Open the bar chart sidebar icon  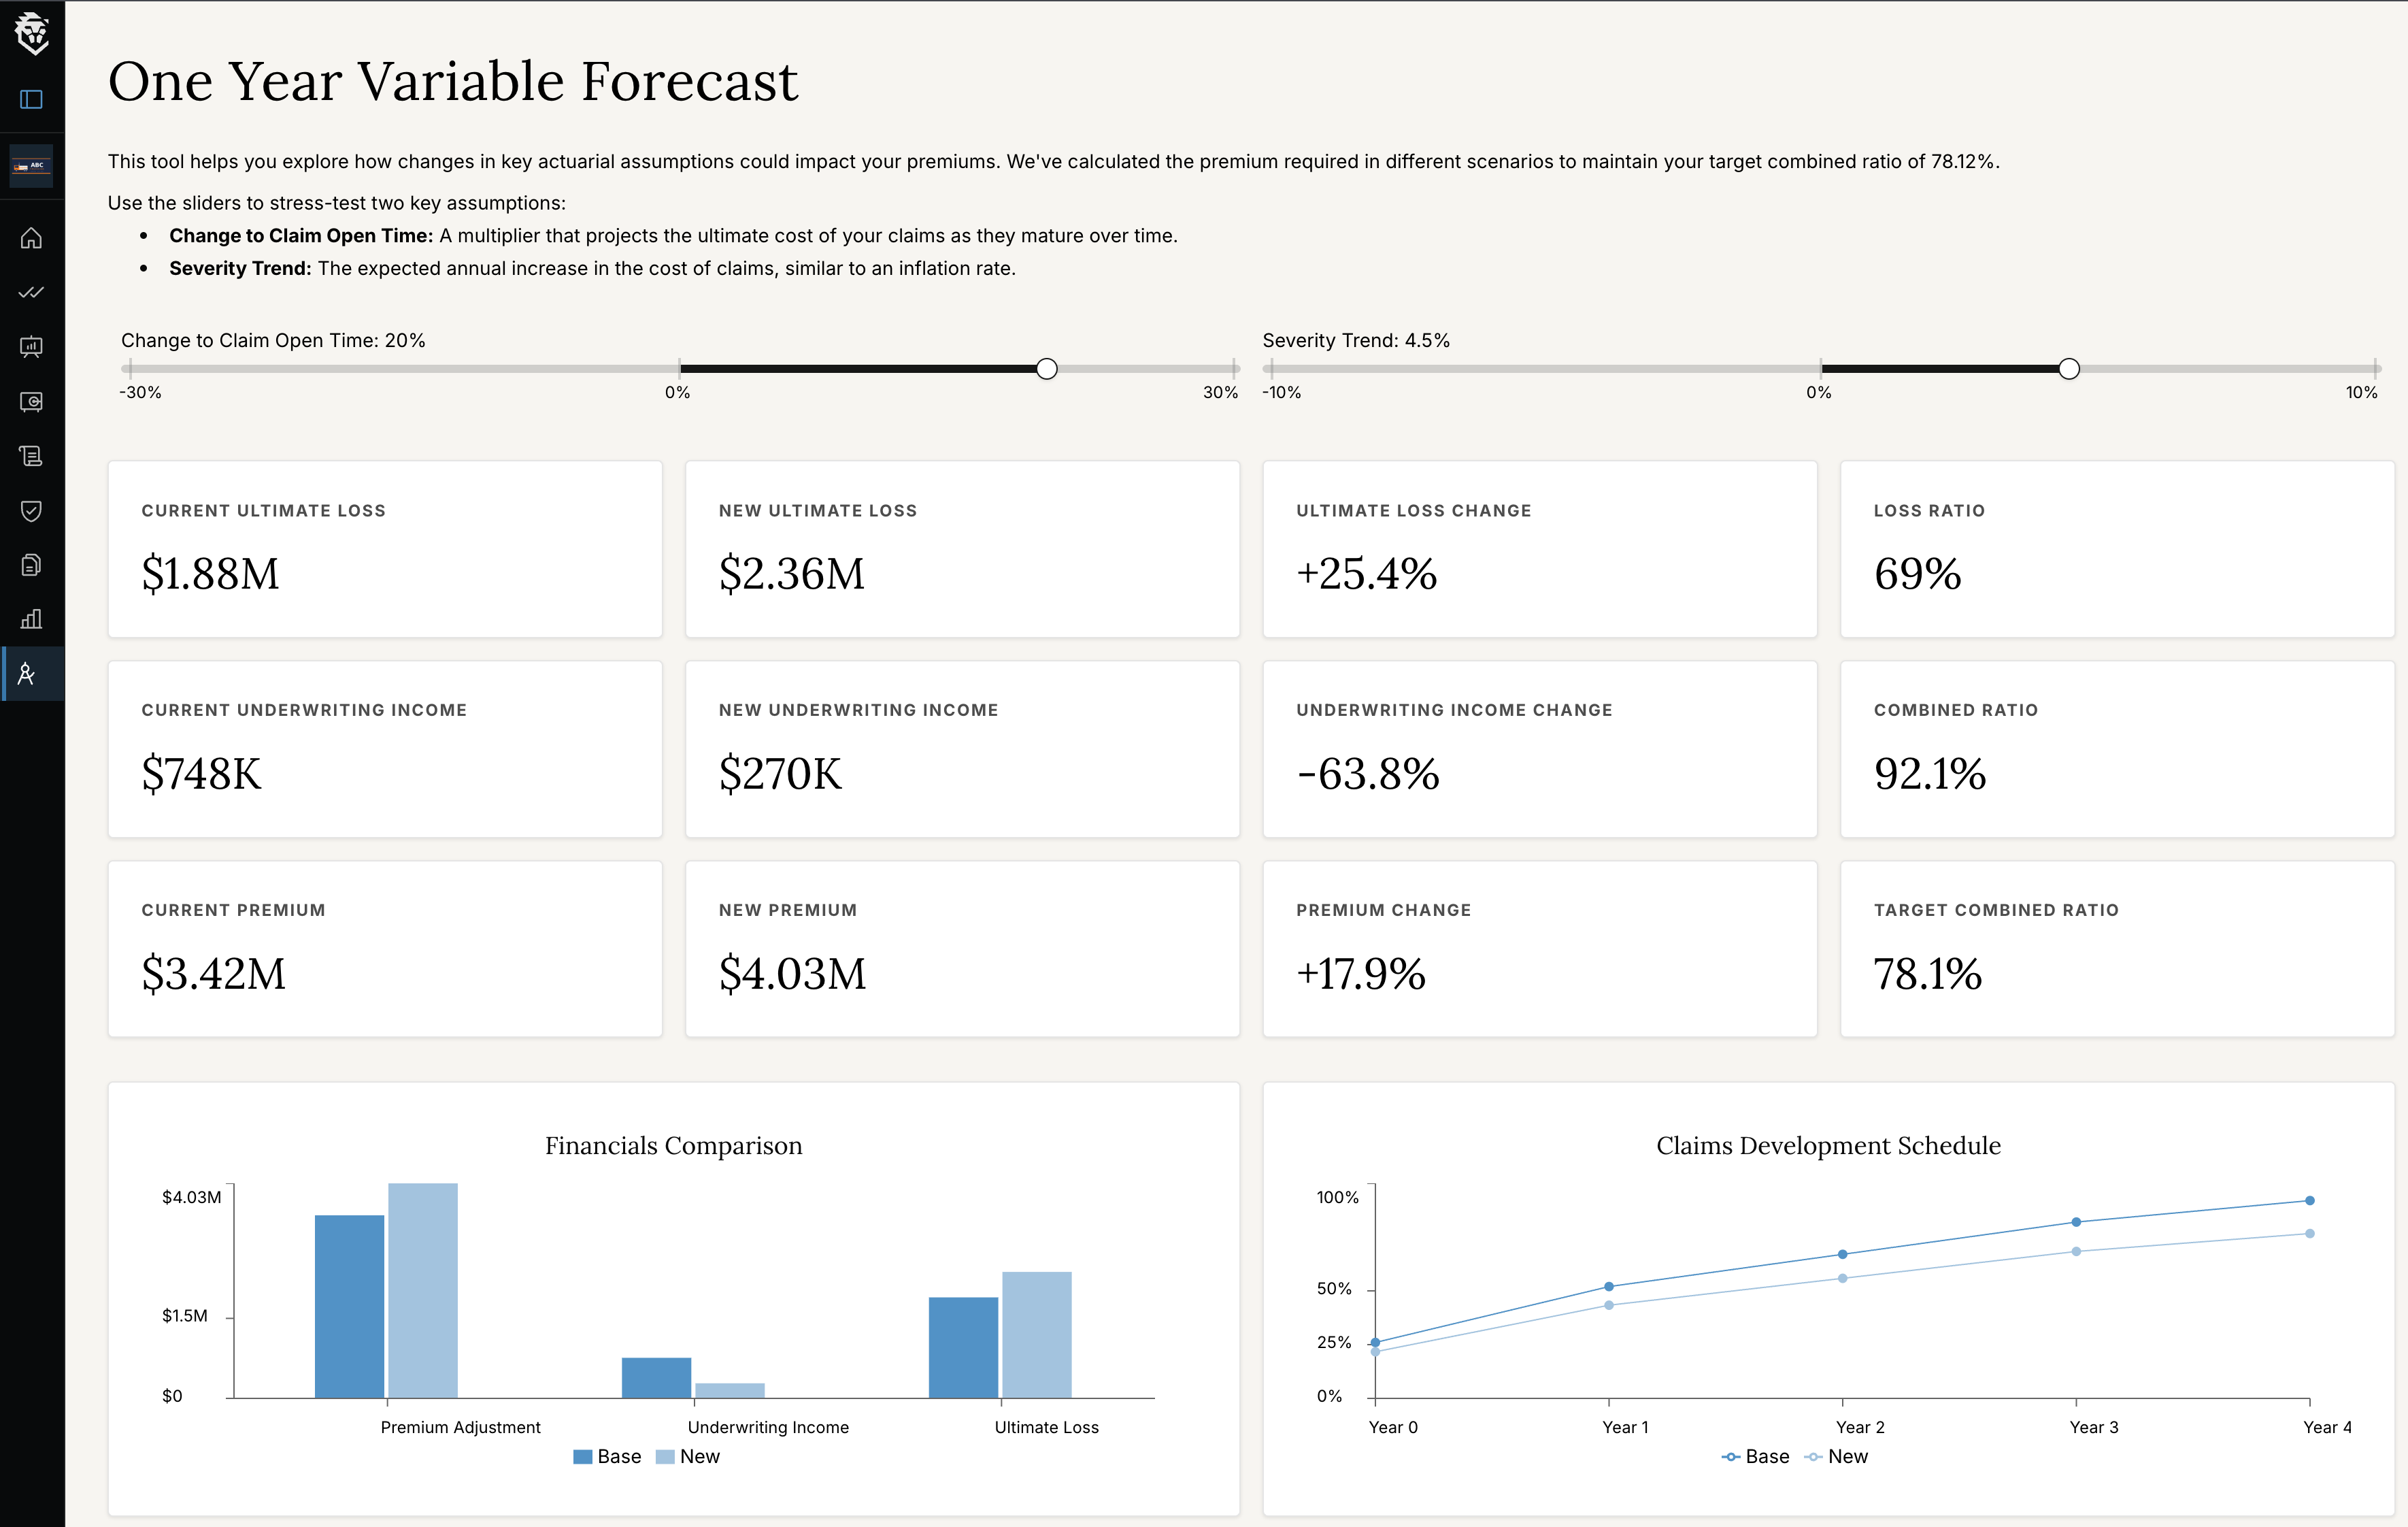[x=32, y=619]
